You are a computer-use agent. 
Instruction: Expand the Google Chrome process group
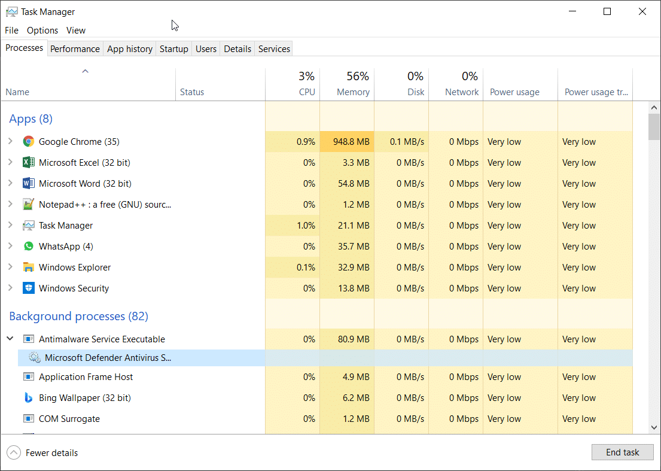point(11,141)
